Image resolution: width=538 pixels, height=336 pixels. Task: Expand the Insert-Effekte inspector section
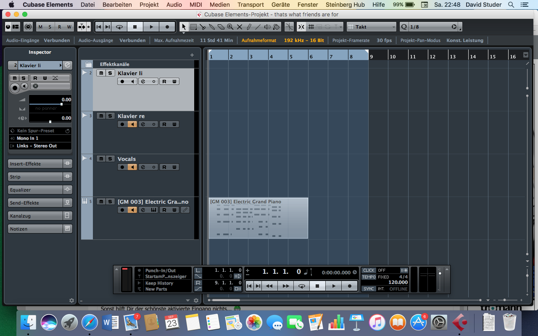click(35, 164)
